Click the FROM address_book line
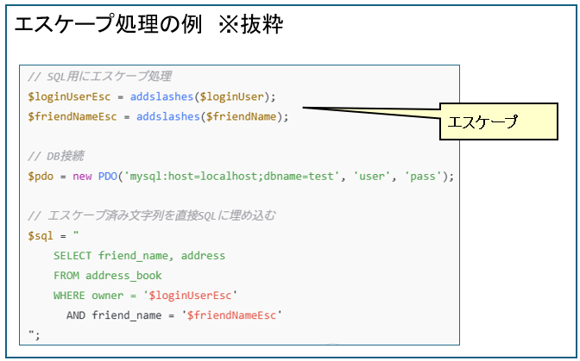 coord(107,276)
